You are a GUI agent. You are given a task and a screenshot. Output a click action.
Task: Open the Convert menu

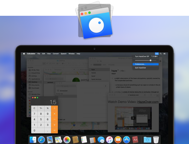pos(56,54)
